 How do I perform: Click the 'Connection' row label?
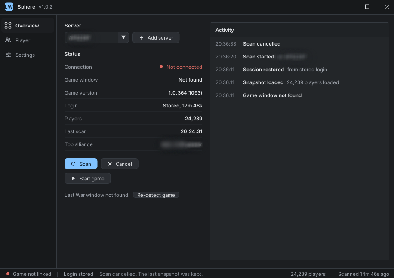[78, 67]
